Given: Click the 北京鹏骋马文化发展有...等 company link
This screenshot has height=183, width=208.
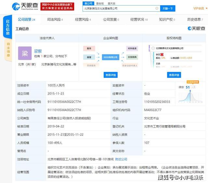Looking at the screenshot, I should (59, 65).
